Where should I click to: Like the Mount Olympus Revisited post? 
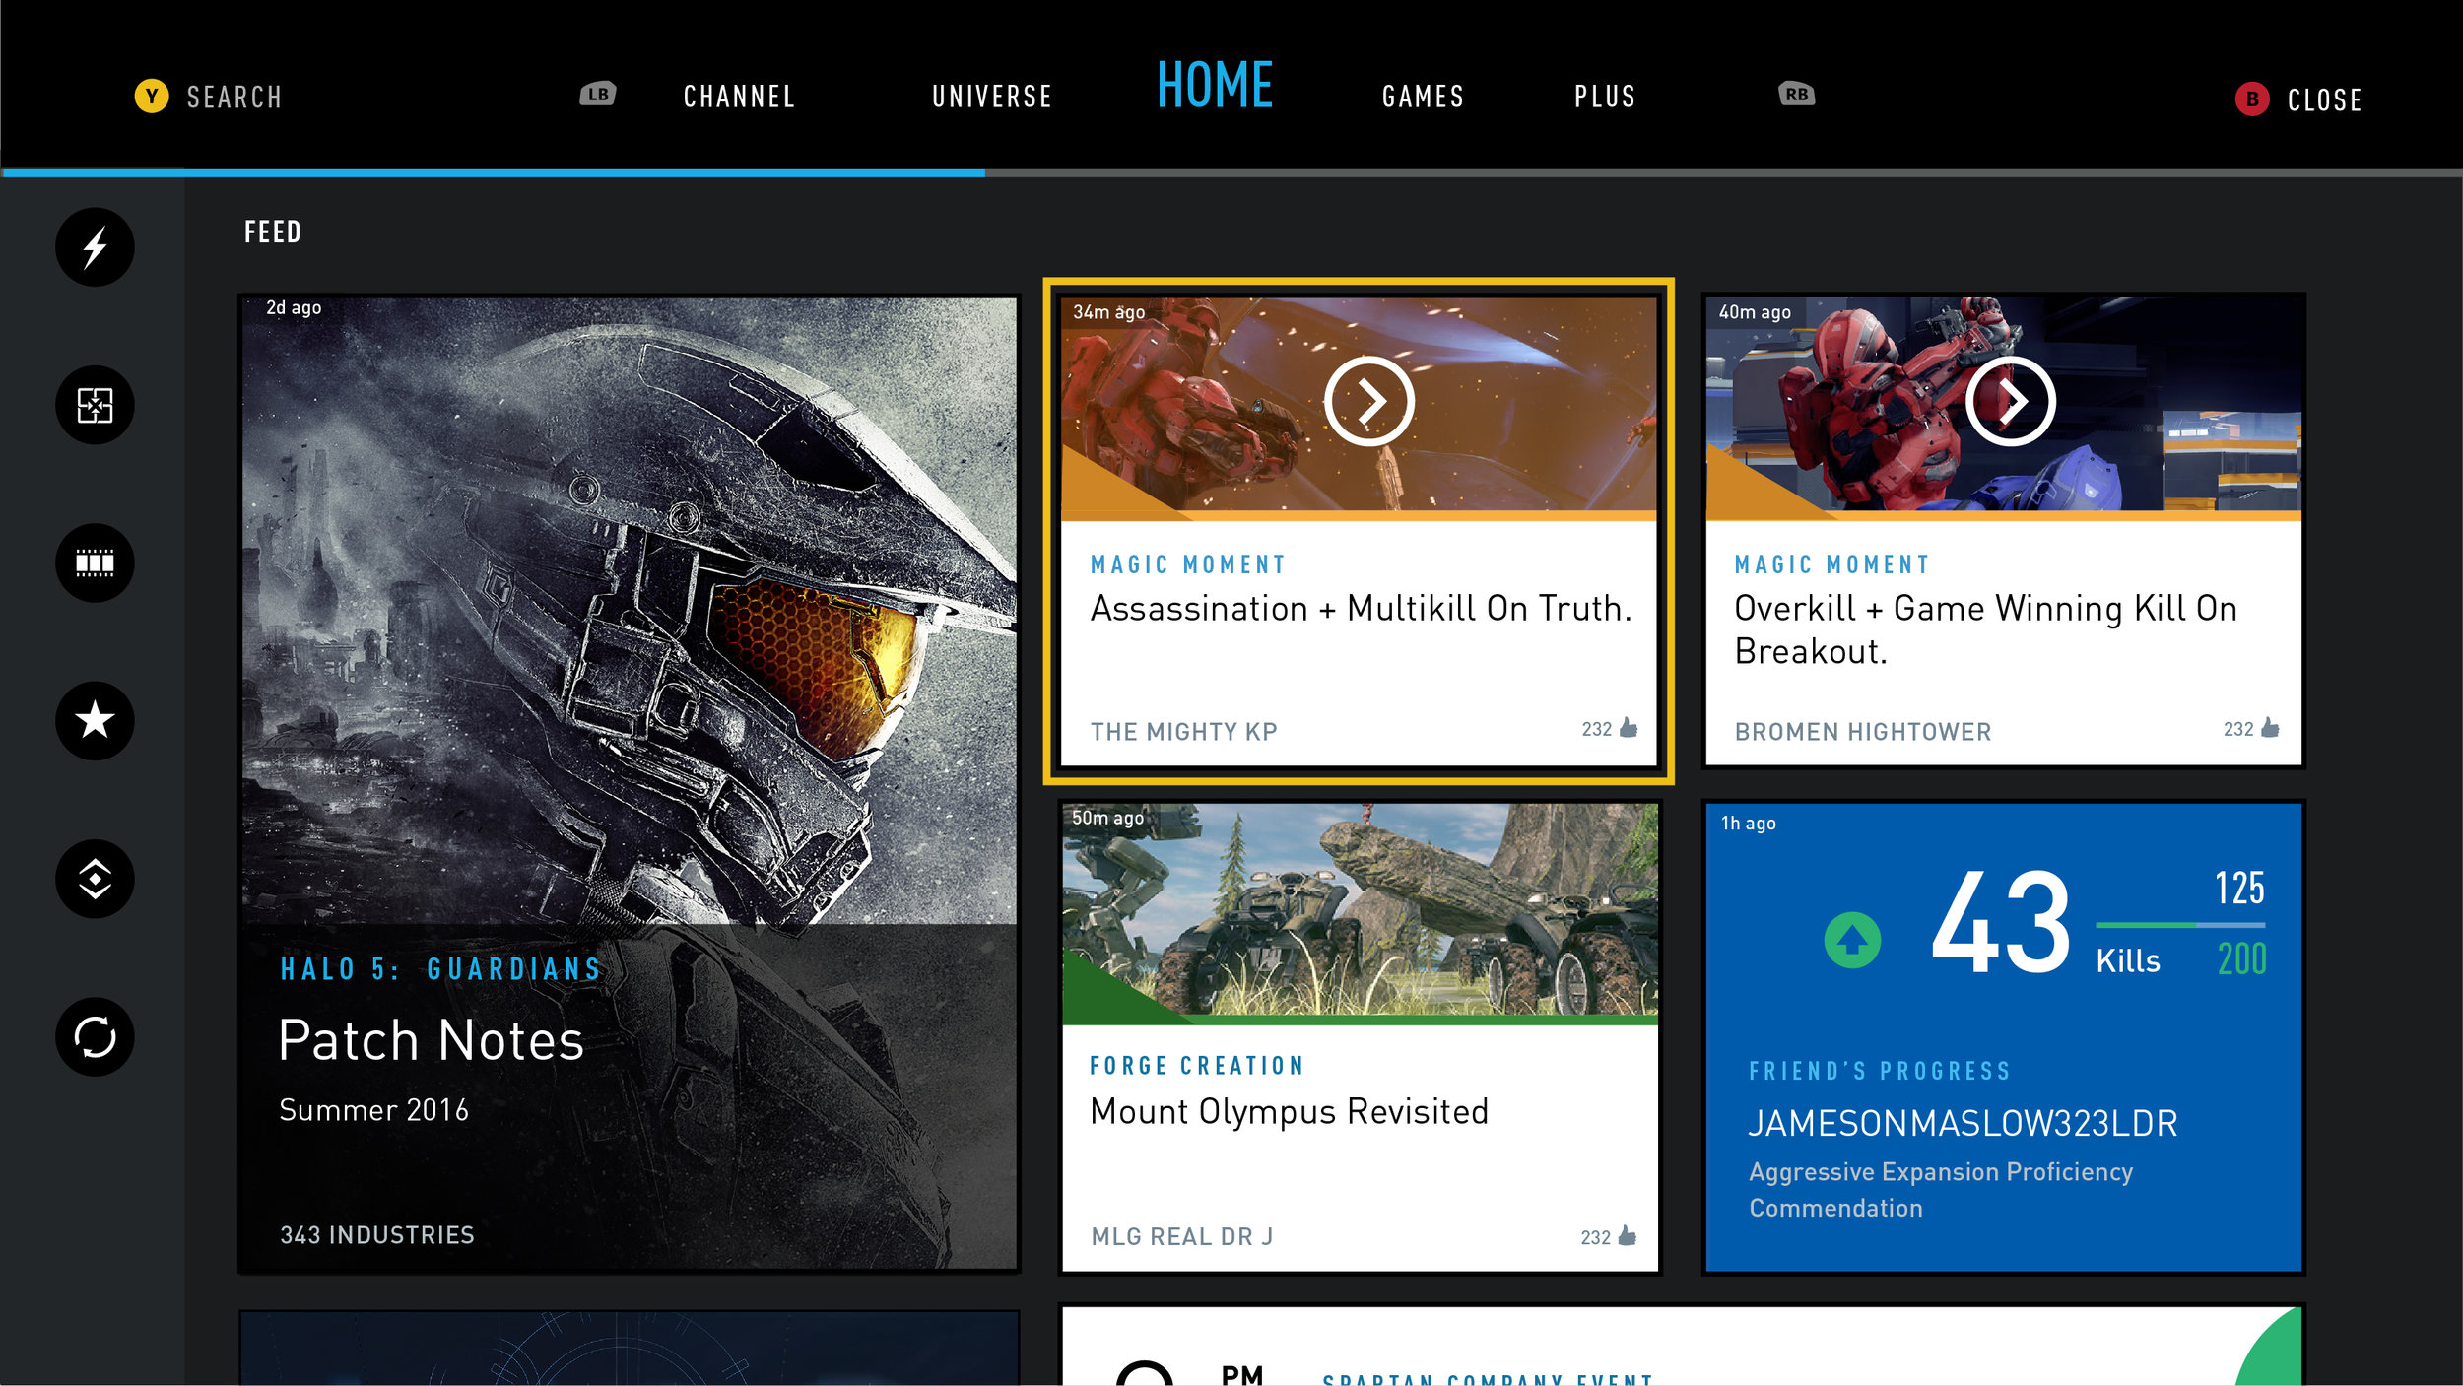tap(1627, 1236)
